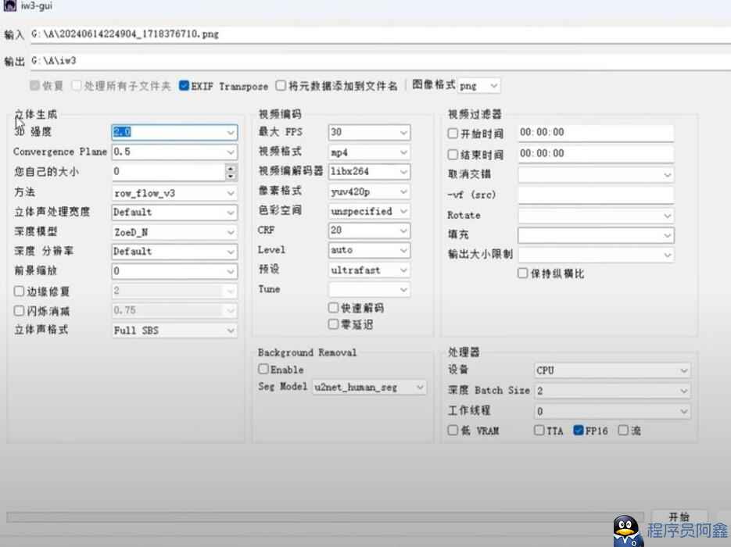The width and height of the screenshot is (731, 547).
Task: Open the 填充 dropdown
Action: pyautogui.click(x=596, y=235)
